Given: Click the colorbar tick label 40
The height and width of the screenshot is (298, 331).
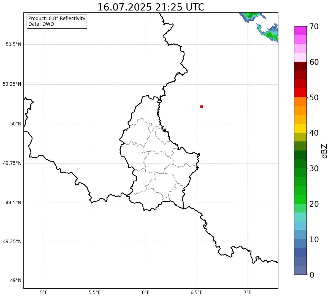Looking at the screenshot, I should pyautogui.click(x=314, y=133).
